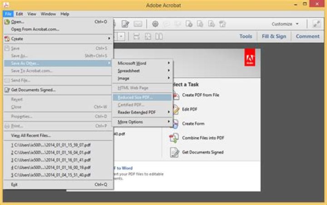Click the red Adobe logo in welcome panel
The width and height of the screenshot is (327, 205).
250,57
